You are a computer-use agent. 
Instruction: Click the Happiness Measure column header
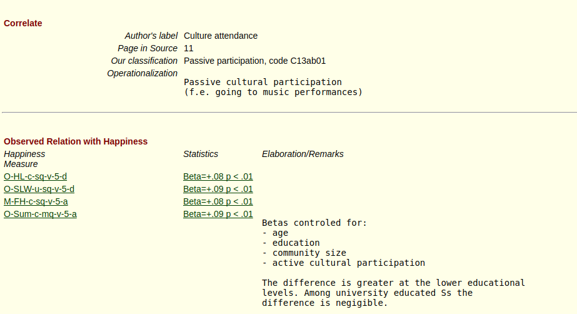(x=24, y=159)
